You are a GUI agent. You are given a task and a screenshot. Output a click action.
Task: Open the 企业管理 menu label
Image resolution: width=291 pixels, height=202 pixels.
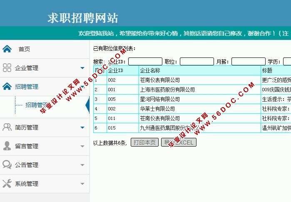[x=27, y=68]
